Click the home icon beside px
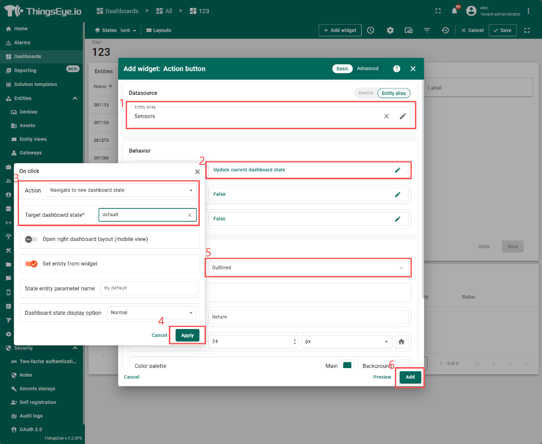The image size is (542, 444). pos(401,342)
